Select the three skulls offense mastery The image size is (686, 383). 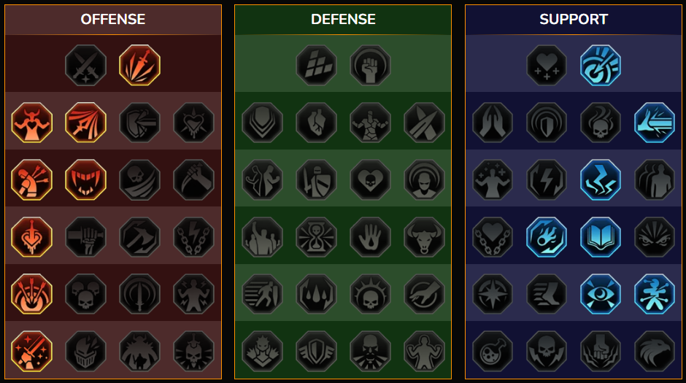pos(86,294)
